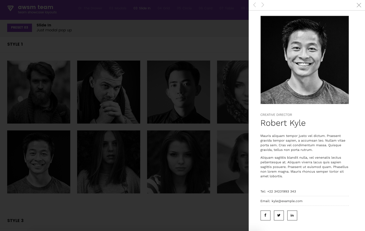Call the phone number +22 34231993 343

(281, 191)
